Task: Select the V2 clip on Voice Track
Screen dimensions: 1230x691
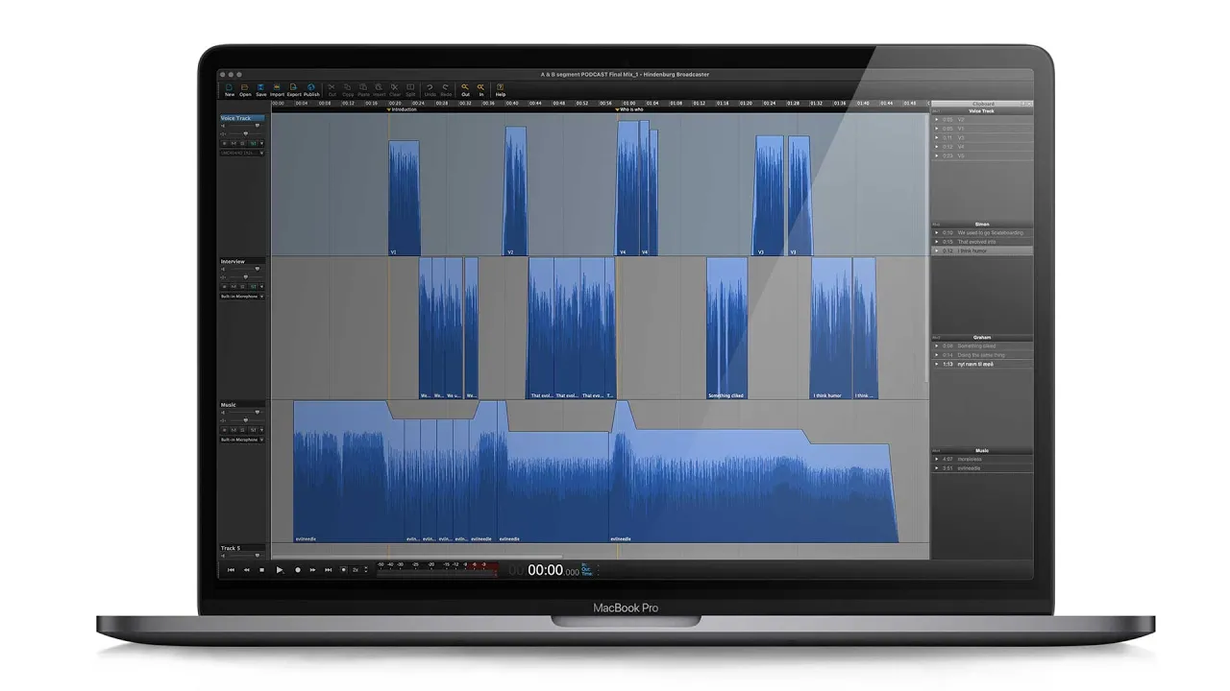Action: pyautogui.click(x=516, y=191)
